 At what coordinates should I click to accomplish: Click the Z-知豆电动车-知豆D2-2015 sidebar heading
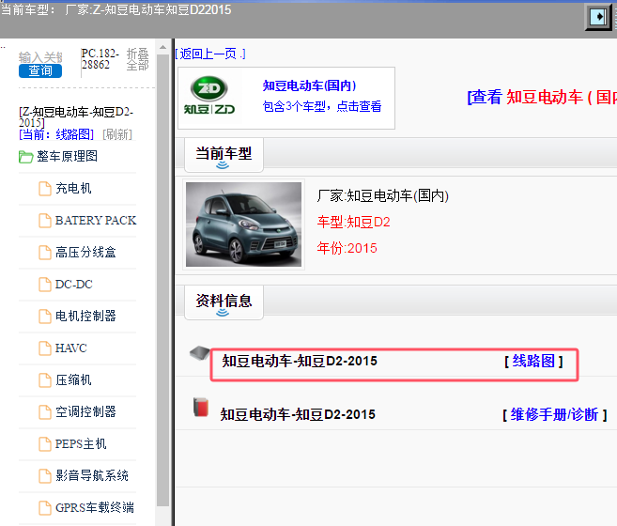[76, 116]
